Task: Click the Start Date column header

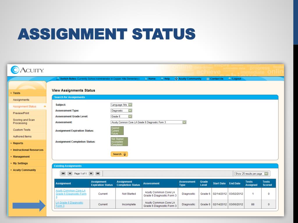Action: tap(219, 184)
